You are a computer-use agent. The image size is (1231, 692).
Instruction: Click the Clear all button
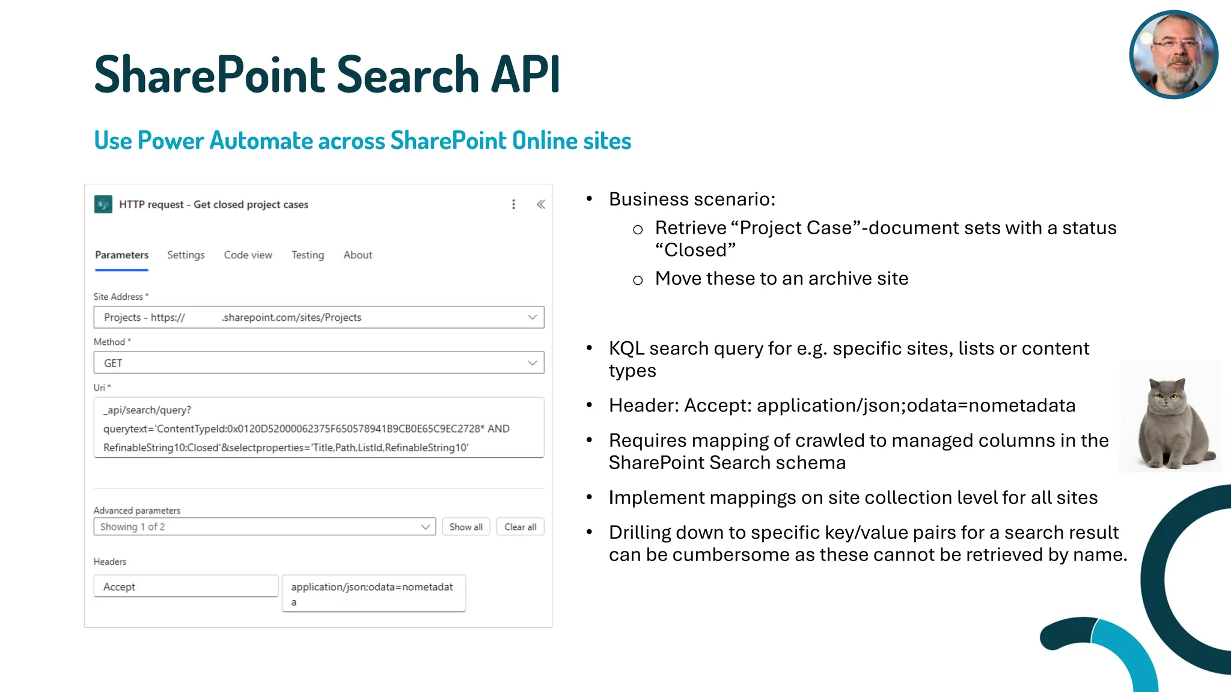pyautogui.click(x=521, y=527)
